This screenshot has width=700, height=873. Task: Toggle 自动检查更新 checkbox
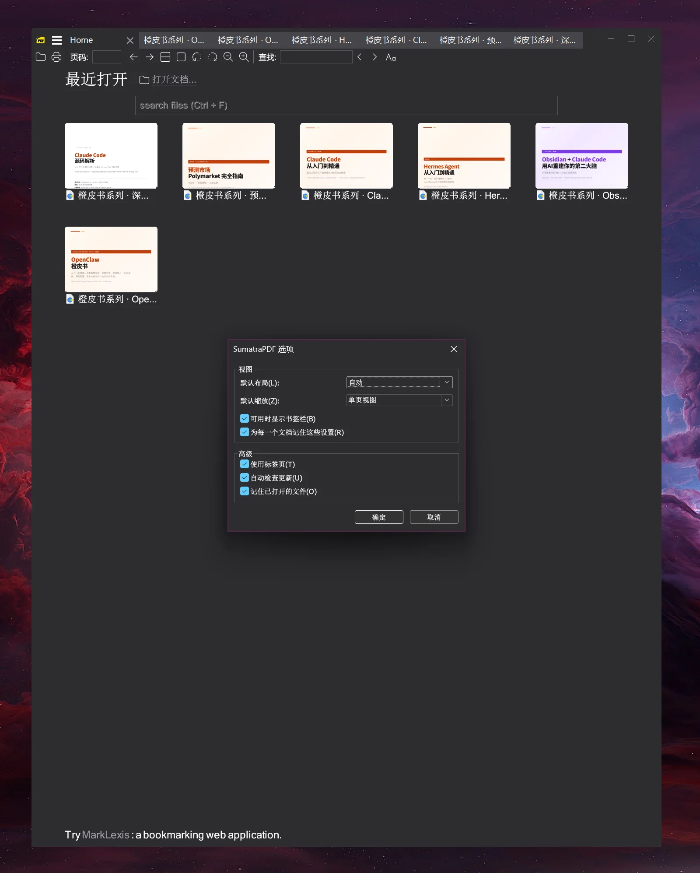pos(245,478)
